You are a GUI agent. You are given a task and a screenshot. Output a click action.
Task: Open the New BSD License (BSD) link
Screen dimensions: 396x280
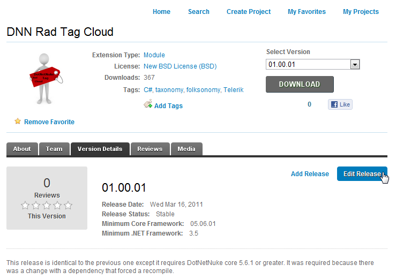[x=180, y=66]
